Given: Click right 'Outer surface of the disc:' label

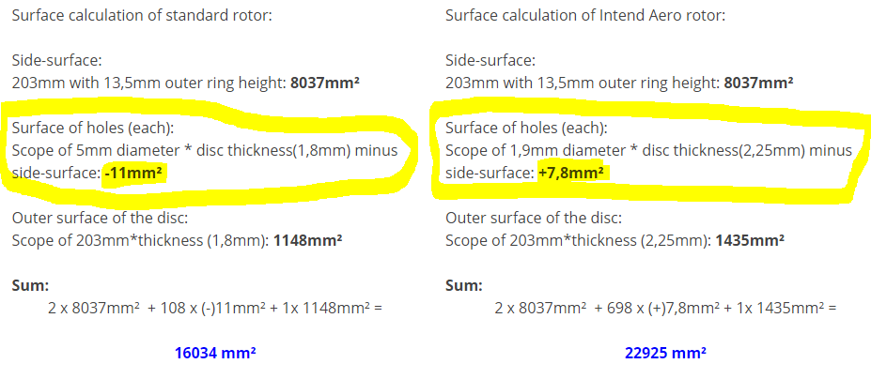Looking at the screenshot, I should coord(534,218).
